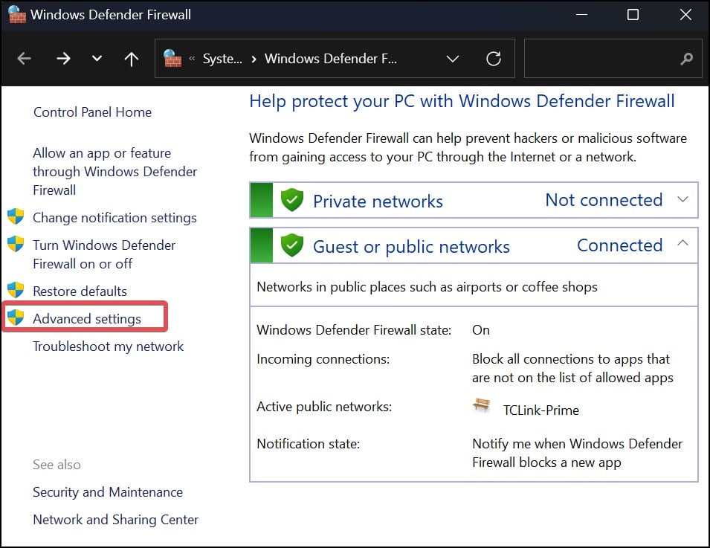710x548 pixels.
Task: Click the bench icon beside TCLink-Prime
Action: (481, 405)
